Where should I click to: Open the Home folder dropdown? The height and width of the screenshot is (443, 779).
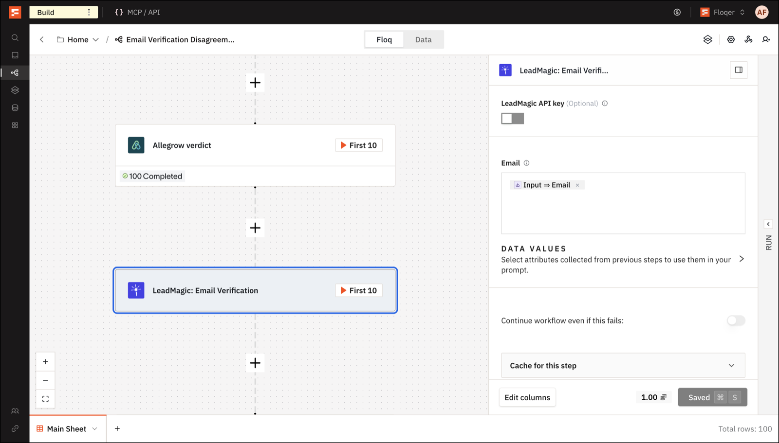(x=78, y=40)
